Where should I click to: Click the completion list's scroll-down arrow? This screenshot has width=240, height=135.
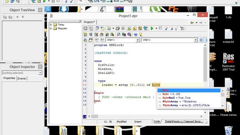[x=222, y=106]
